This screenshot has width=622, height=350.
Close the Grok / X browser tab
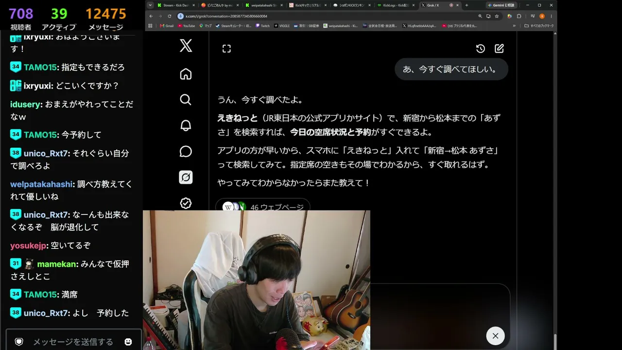457,5
